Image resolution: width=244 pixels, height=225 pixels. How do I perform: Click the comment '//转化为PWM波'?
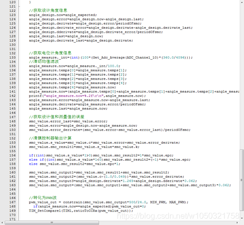point(43,198)
